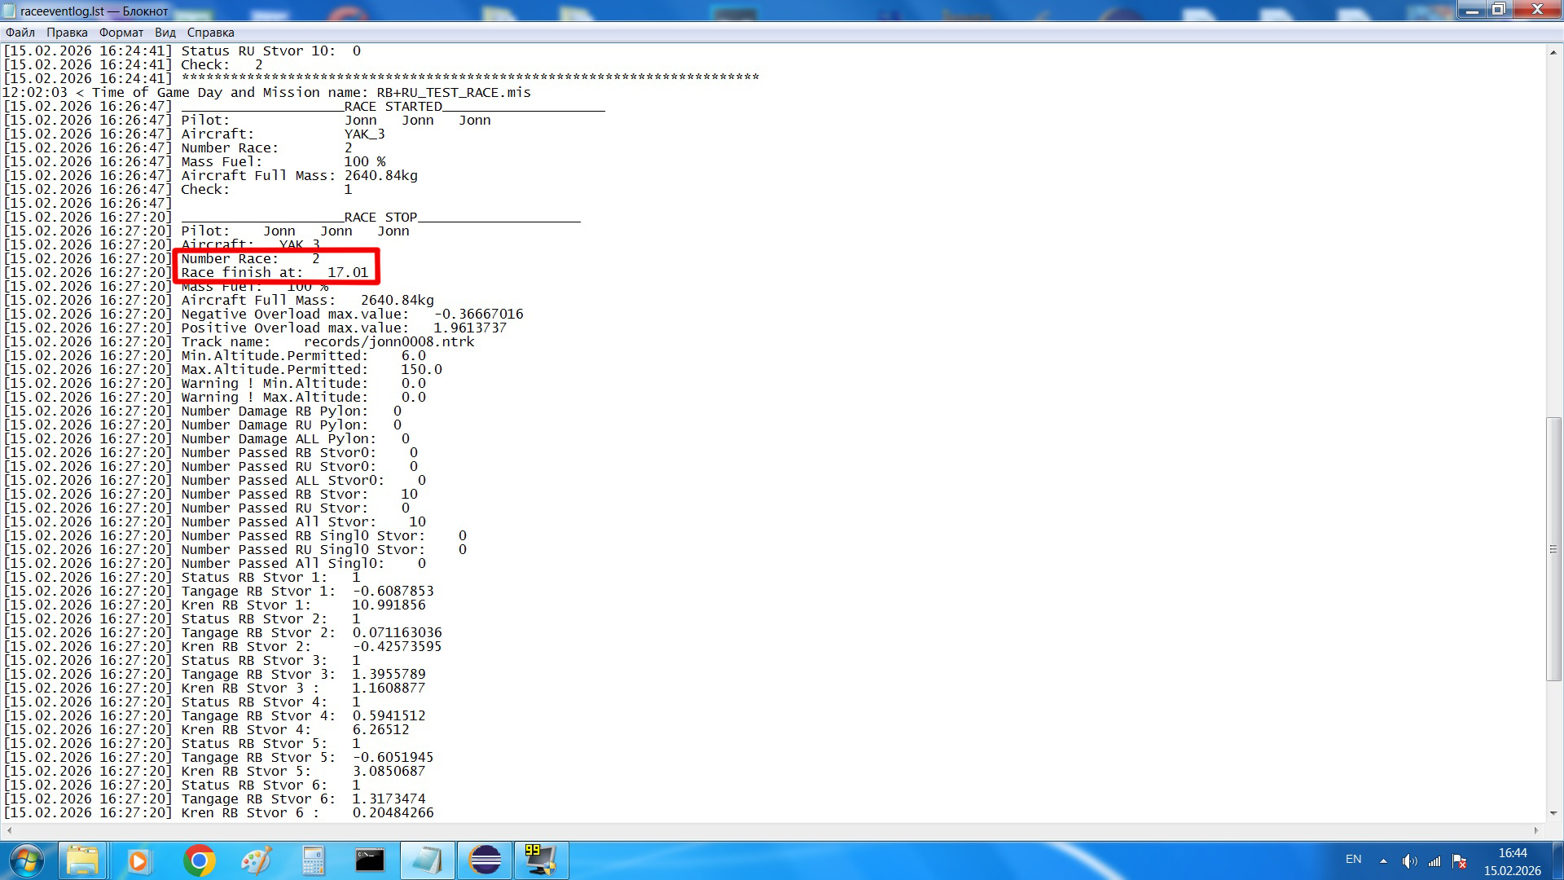Open Paint from the taskbar
This screenshot has height=880, width=1564.
pos(256,860)
